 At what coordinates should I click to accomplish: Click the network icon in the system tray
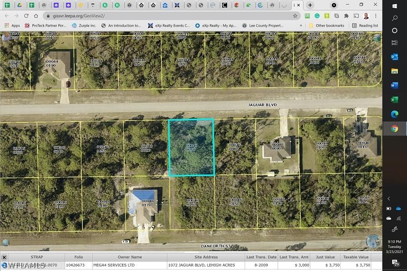click(399, 218)
